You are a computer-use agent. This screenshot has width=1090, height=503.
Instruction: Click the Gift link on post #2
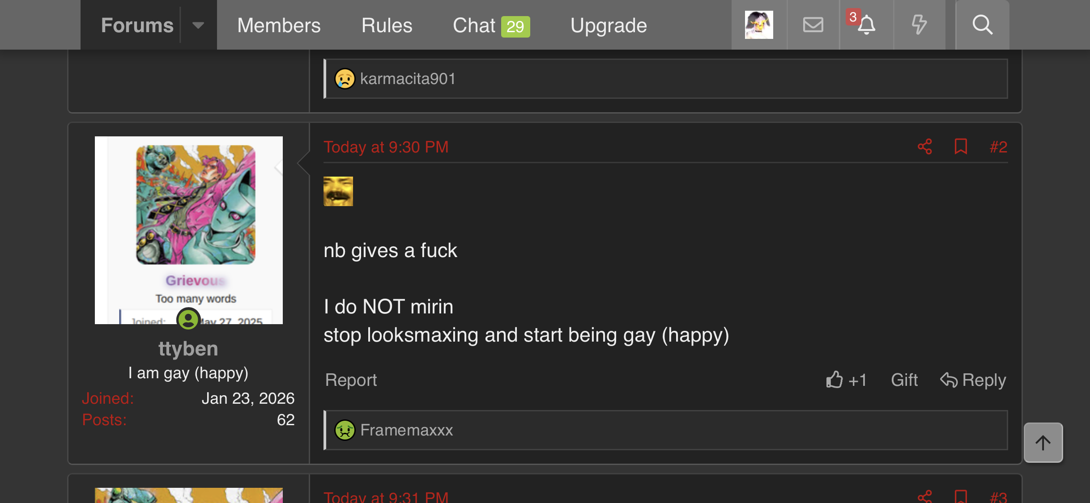[904, 380]
